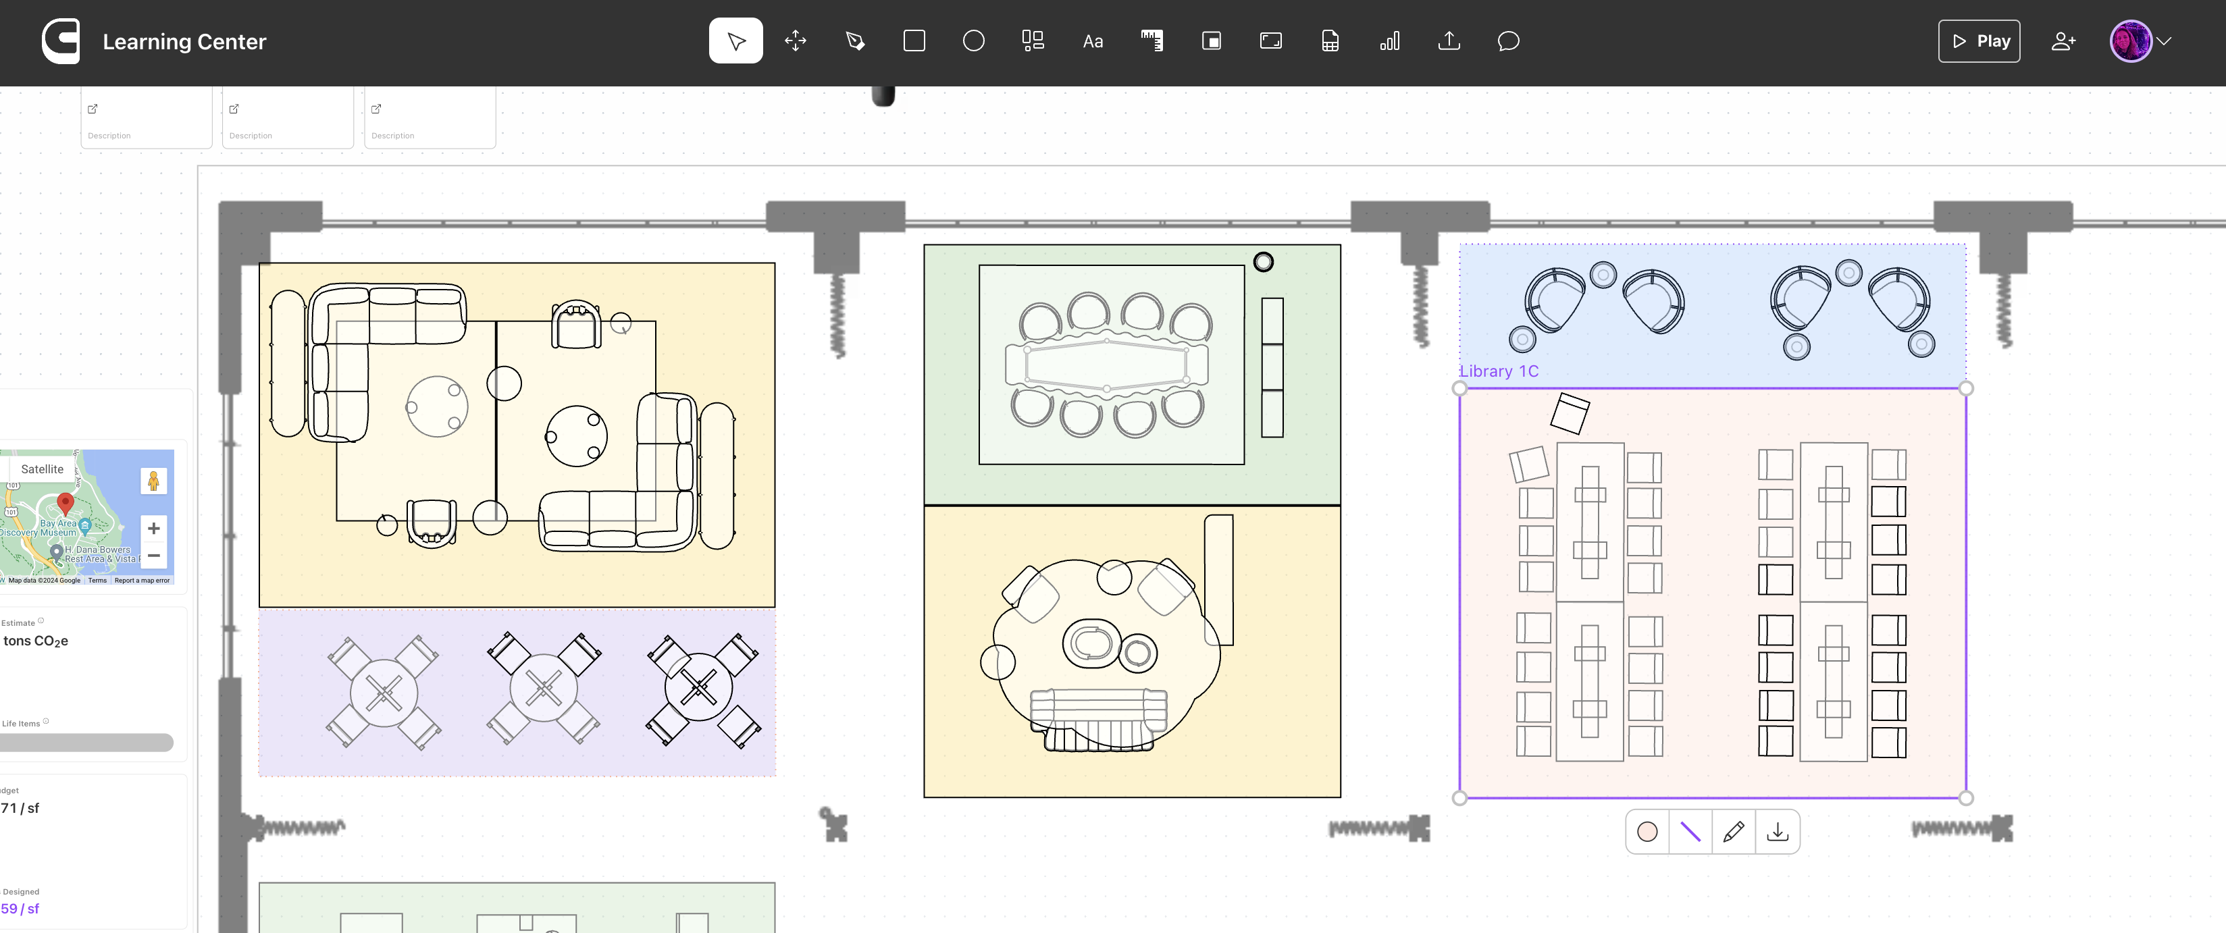Screen dimensions: 2226x933
Task: Select the Pen drawing tool
Action: click(854, 41)
